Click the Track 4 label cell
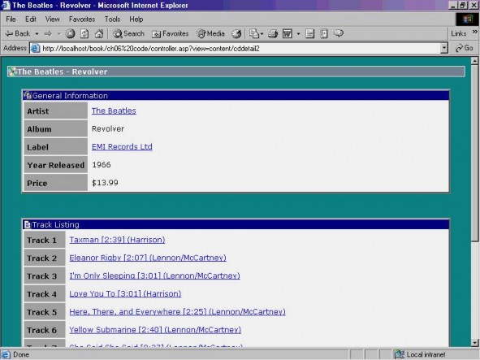 point(45,294)
